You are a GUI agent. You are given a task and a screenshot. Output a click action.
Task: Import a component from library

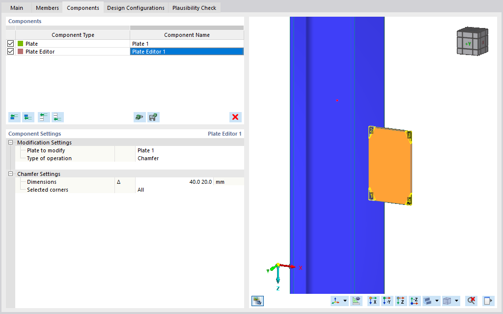coord(139,117)
